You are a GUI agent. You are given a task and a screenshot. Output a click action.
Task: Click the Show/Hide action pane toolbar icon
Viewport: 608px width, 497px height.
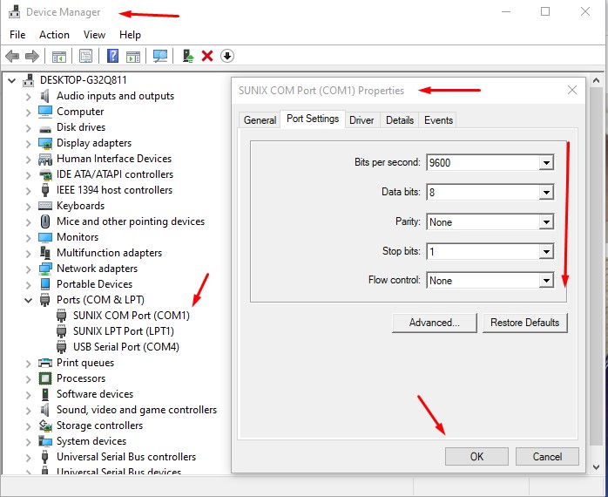[133, 57]
